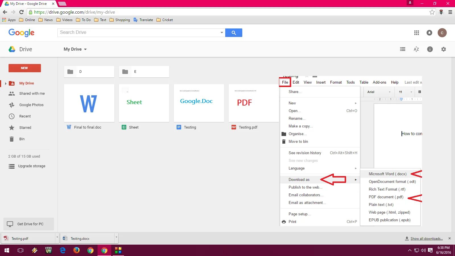Open the Sheet spreadsheet thumbnail
This screenshot has height=256, width=455.
click(144, 103)
